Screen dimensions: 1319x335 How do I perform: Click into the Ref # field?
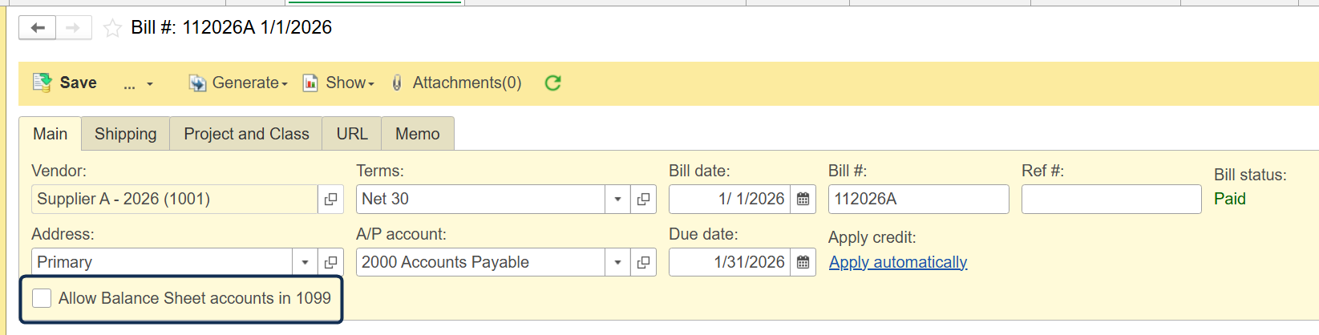coord(1111,200)
